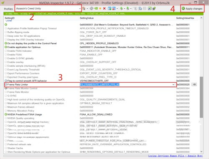Click the add application to profile icon
The height and width of the screenshot is (159, 209).
point(110,8)
